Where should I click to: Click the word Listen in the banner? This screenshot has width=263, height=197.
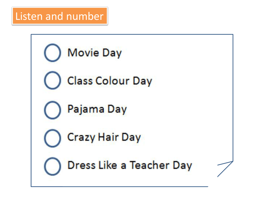click(x=29, y=16)
